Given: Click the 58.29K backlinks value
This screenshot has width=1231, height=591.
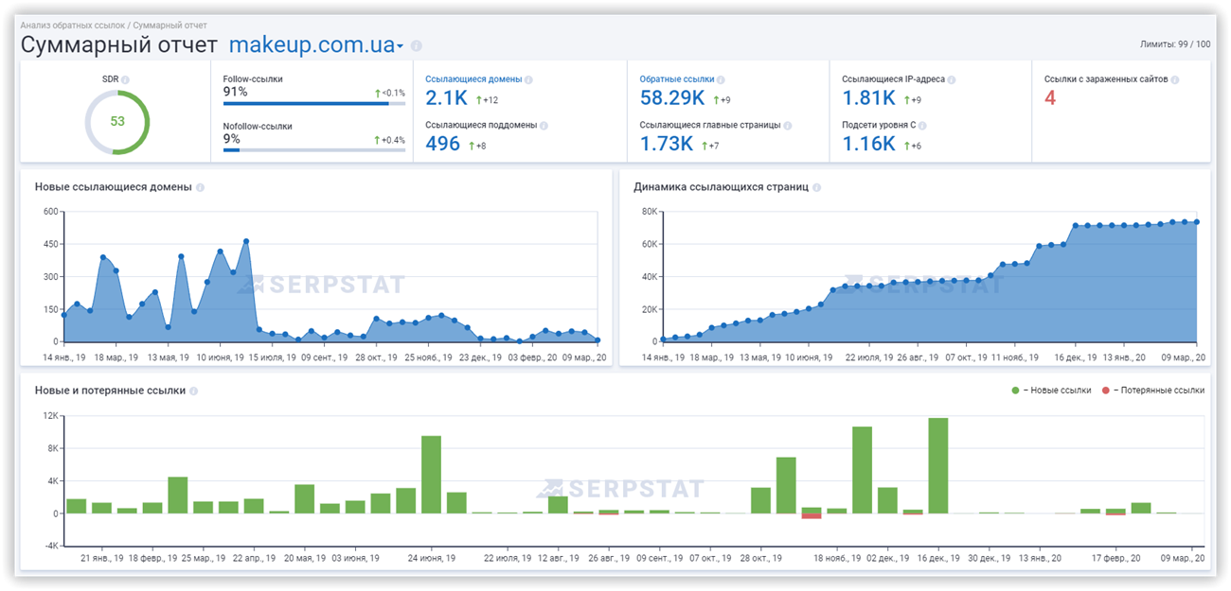Looking at the screenshot, I should pyautogui.click(x=671, y=98).
